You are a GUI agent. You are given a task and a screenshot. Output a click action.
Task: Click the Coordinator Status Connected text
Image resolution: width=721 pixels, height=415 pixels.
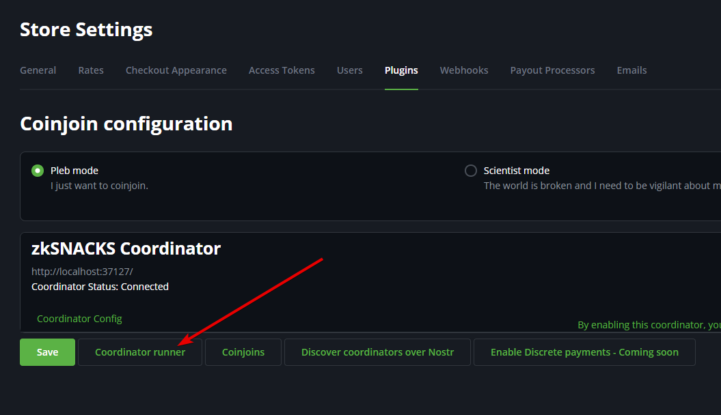coord(100,287)
